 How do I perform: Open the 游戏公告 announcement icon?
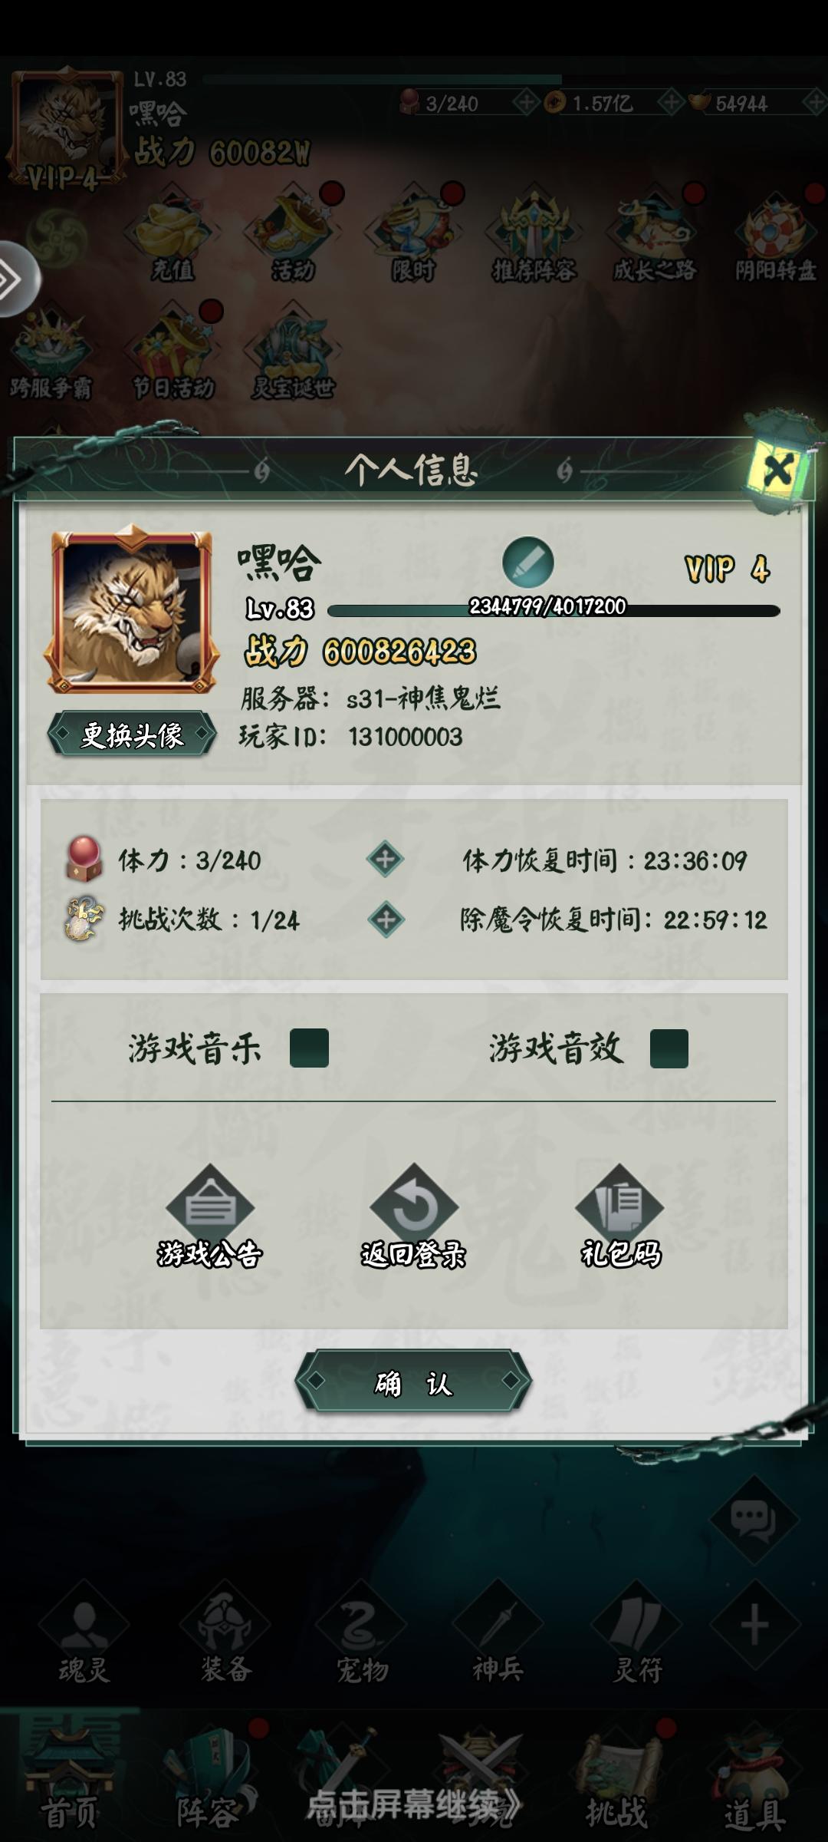[209, 1216]
